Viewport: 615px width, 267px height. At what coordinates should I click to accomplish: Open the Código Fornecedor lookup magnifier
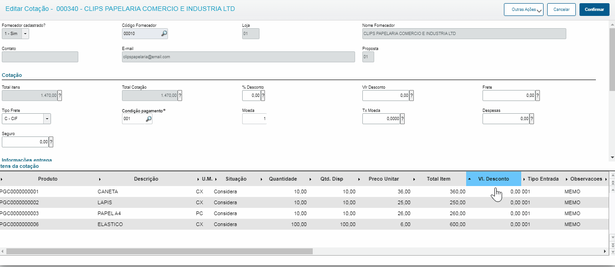pyautogui.click(x=164, y=34)
